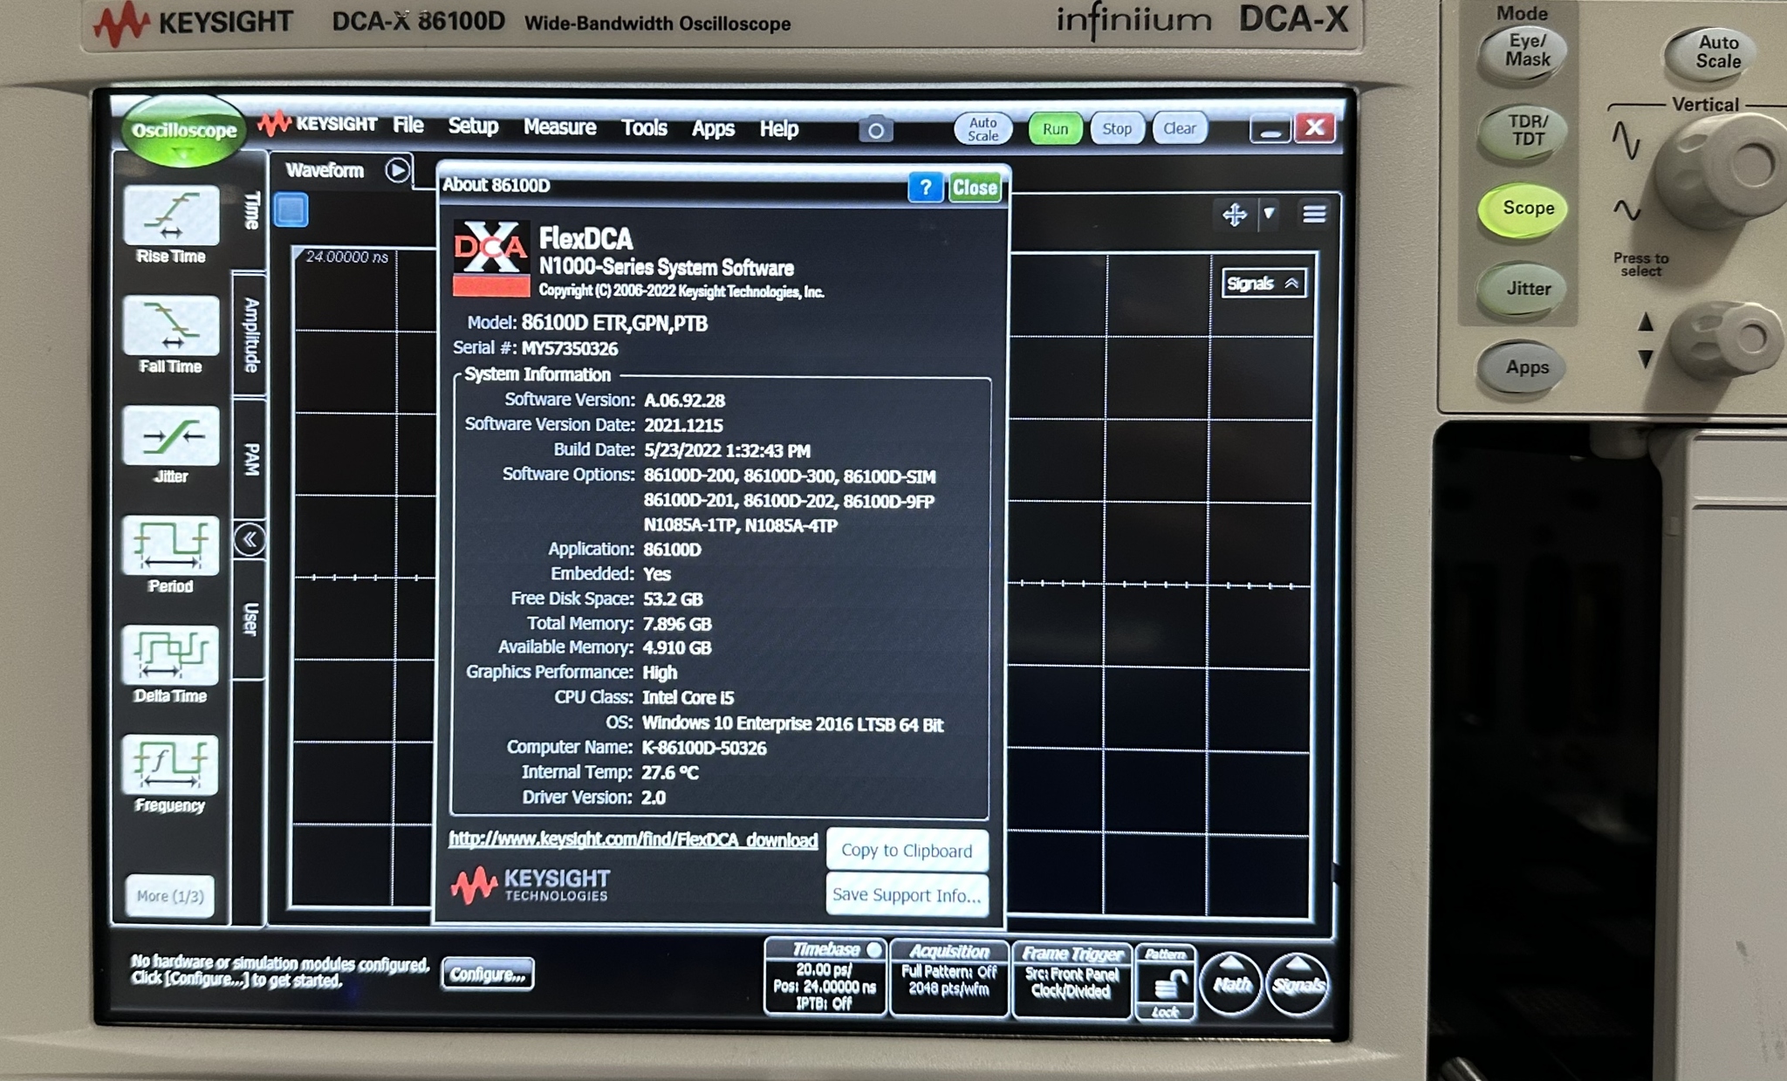Click Internal Temp value 27.6 °C

[x=670, y=772]
